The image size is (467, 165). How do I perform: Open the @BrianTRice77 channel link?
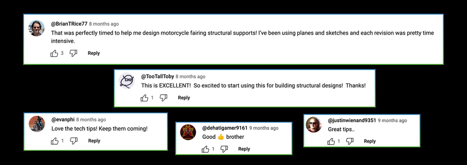click(69, 24)
